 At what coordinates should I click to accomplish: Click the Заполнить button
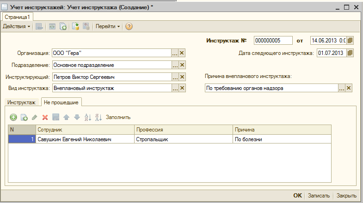tap(118, 117)
